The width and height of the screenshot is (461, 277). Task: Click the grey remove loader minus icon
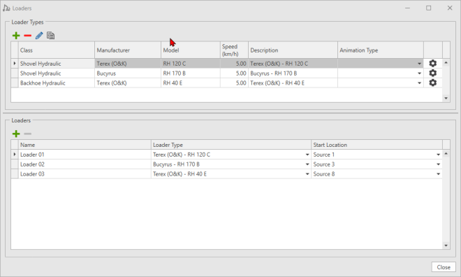(x=28, y=134)
